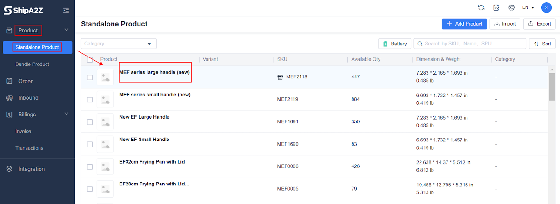
Task: Click the Add Product button
Action: pyautogui.click(x=464, y=24)
